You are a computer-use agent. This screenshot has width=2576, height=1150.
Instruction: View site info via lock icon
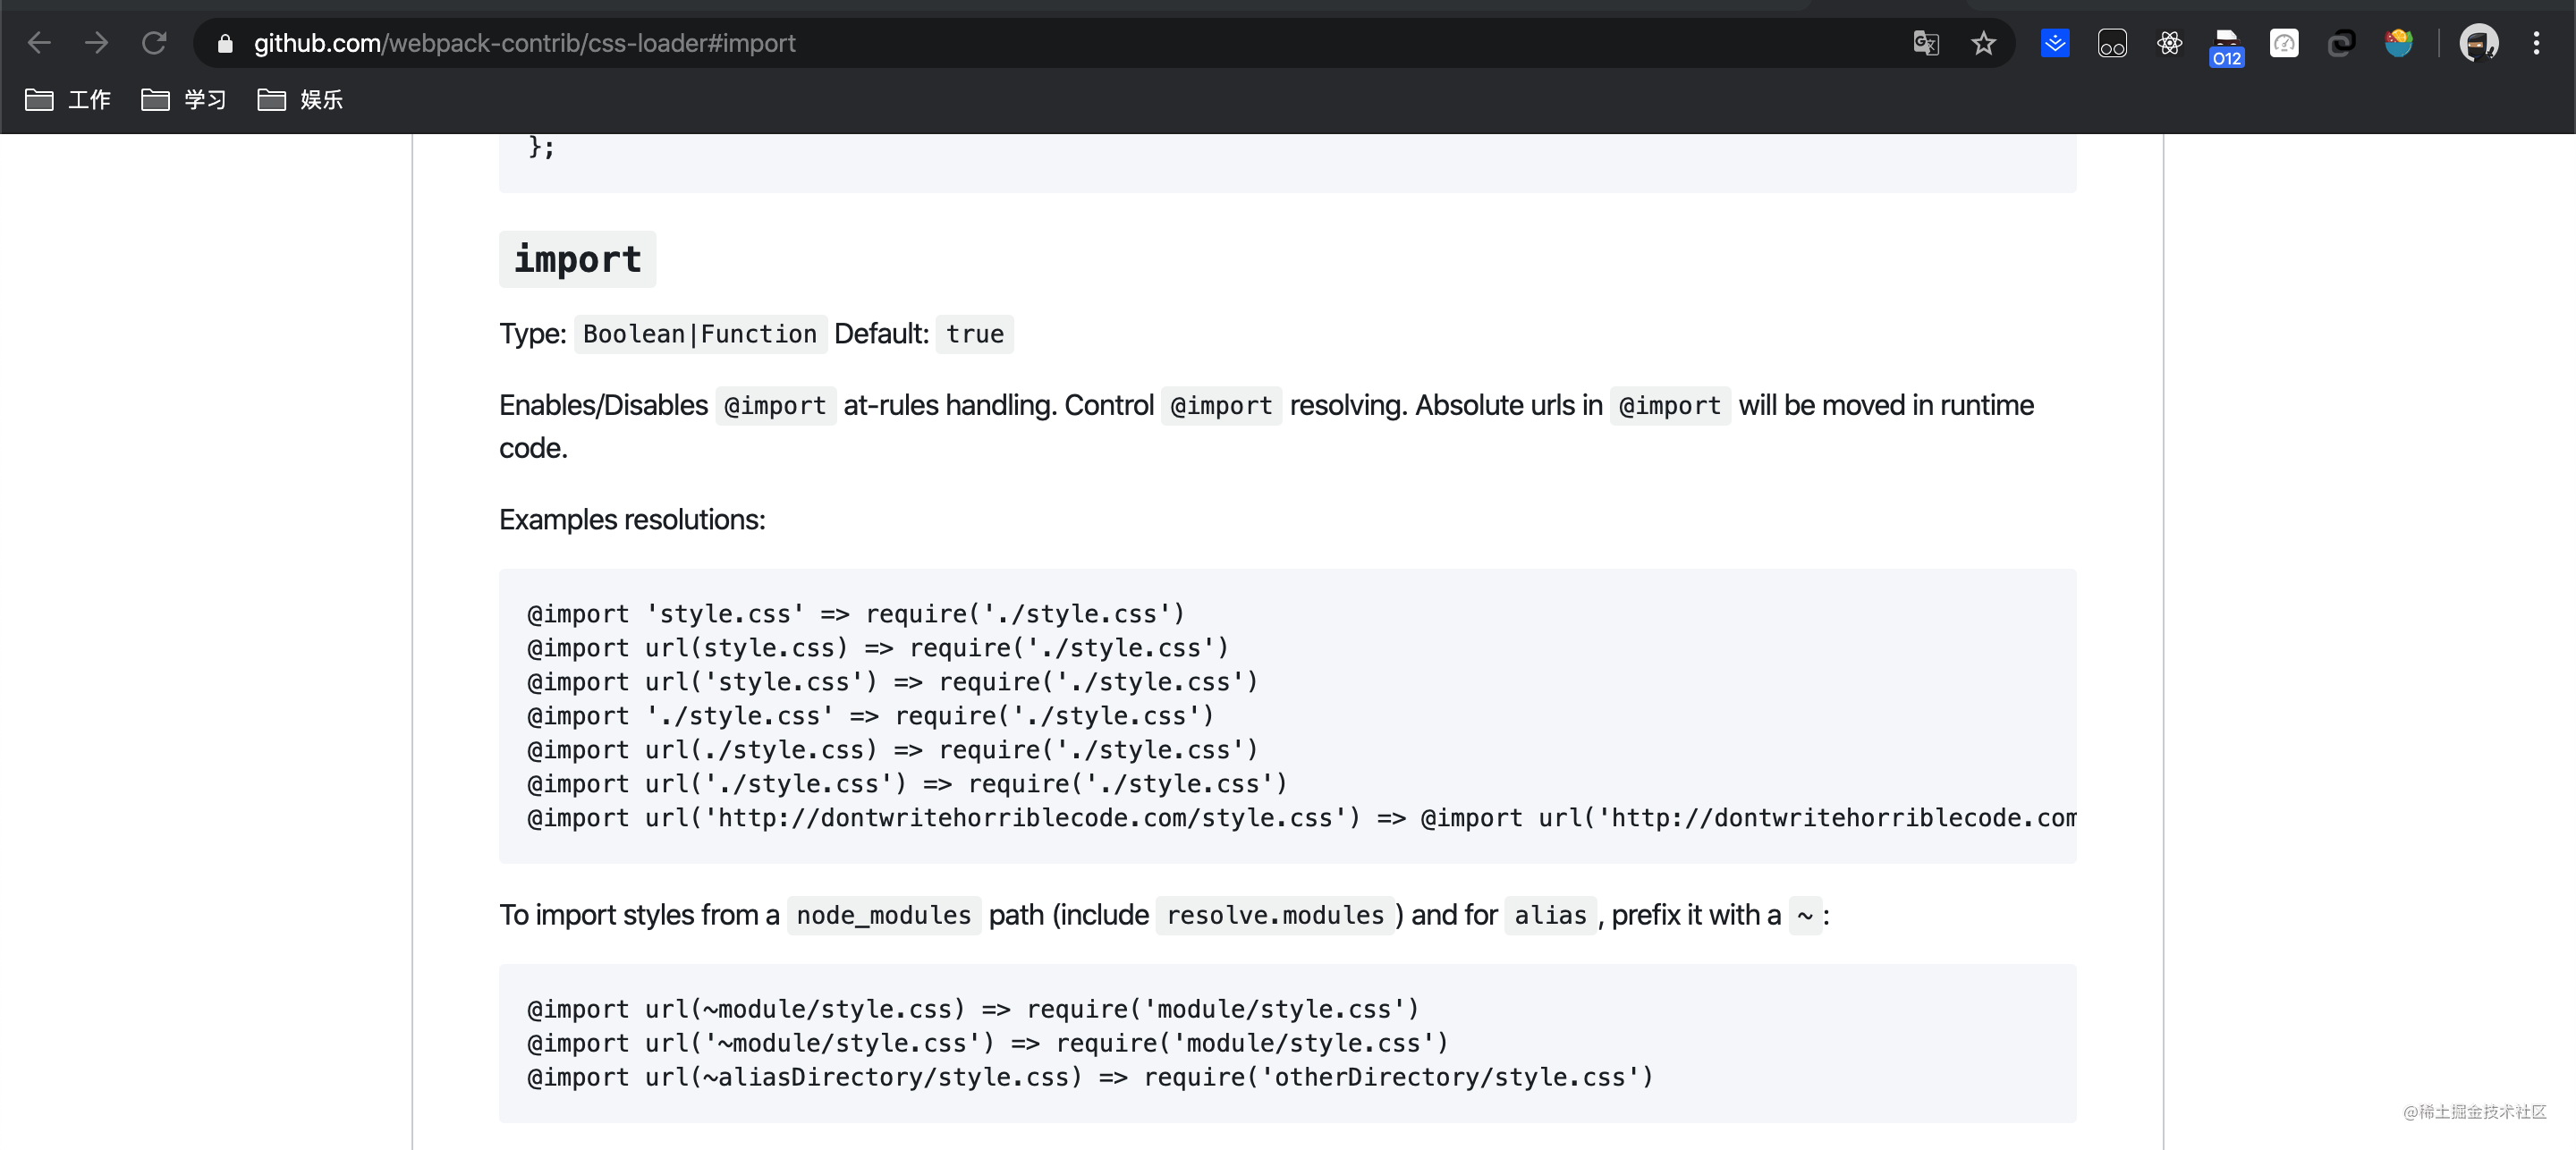point(225,43)
